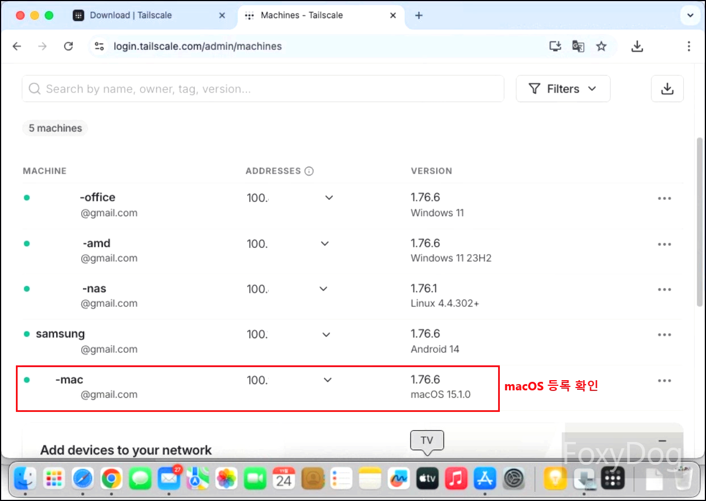
Task: View site information in address bar
Action: point(99,47)
